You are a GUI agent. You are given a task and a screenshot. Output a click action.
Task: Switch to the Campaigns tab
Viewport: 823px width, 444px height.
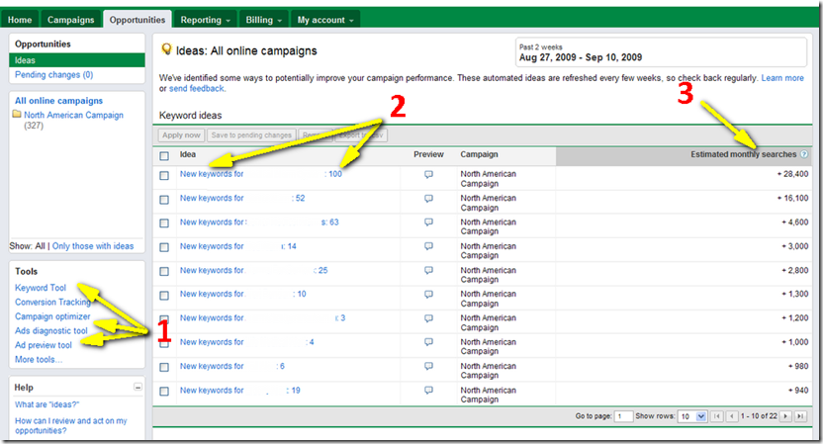click(71, 20)
